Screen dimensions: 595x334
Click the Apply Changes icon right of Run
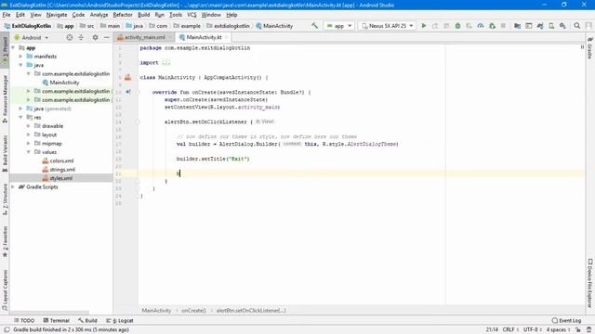coord(435,26)
